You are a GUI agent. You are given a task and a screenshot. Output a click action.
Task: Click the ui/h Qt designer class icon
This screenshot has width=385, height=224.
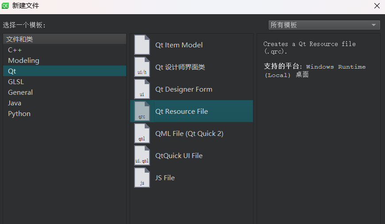(x=142, y=67)
